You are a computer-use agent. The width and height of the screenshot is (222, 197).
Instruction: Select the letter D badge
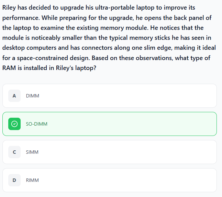(14, 180)
